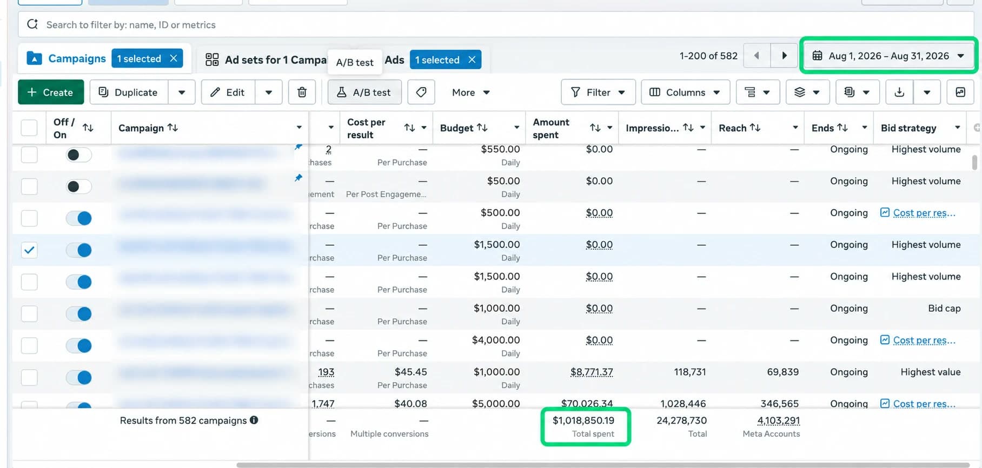Click the horizontal scrollbar at bottom

pyautogui.click(x=603, y=465)
